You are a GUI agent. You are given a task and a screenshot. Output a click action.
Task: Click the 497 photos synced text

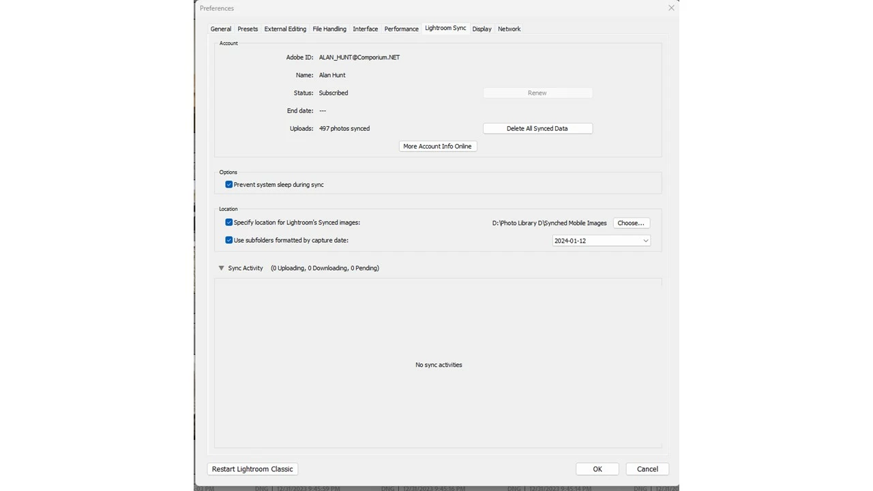pyautogui.click(x=344, y=128)
